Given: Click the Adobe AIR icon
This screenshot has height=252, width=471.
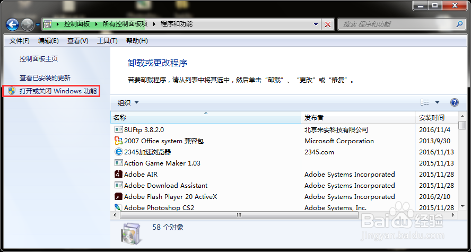Looking at the screenshot, I should click(119, 174).
